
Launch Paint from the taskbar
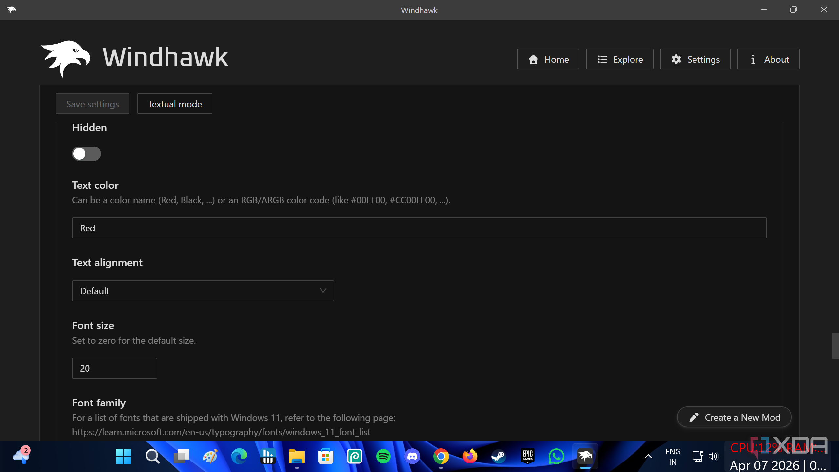(x=210, y=456)
